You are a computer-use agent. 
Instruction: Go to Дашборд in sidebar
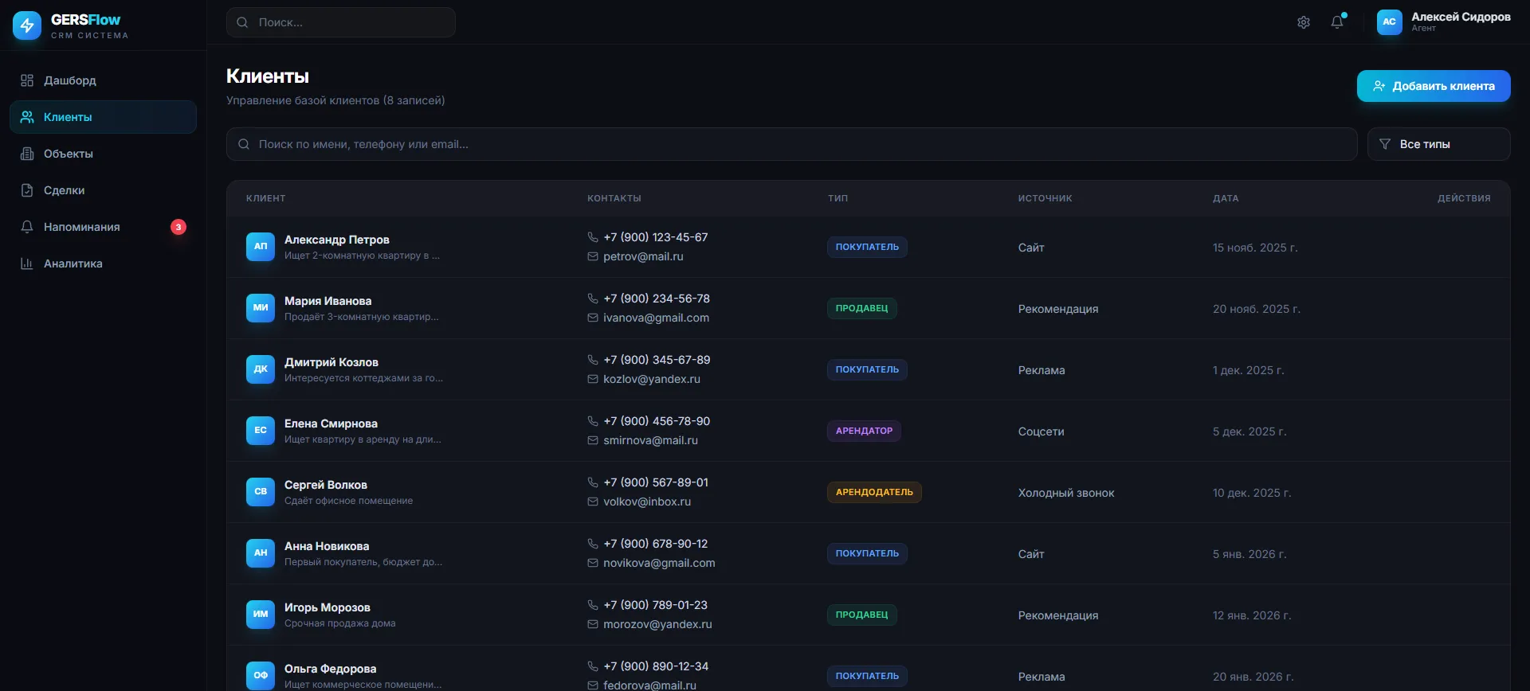click(x=70, y=80)
